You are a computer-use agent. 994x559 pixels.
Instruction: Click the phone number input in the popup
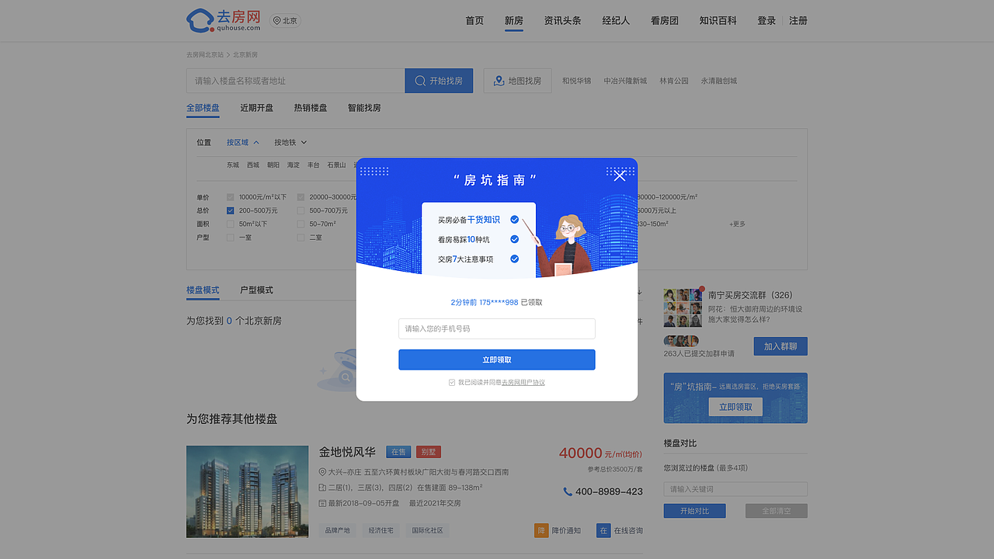pyautogui.click(x=497, y=328)
